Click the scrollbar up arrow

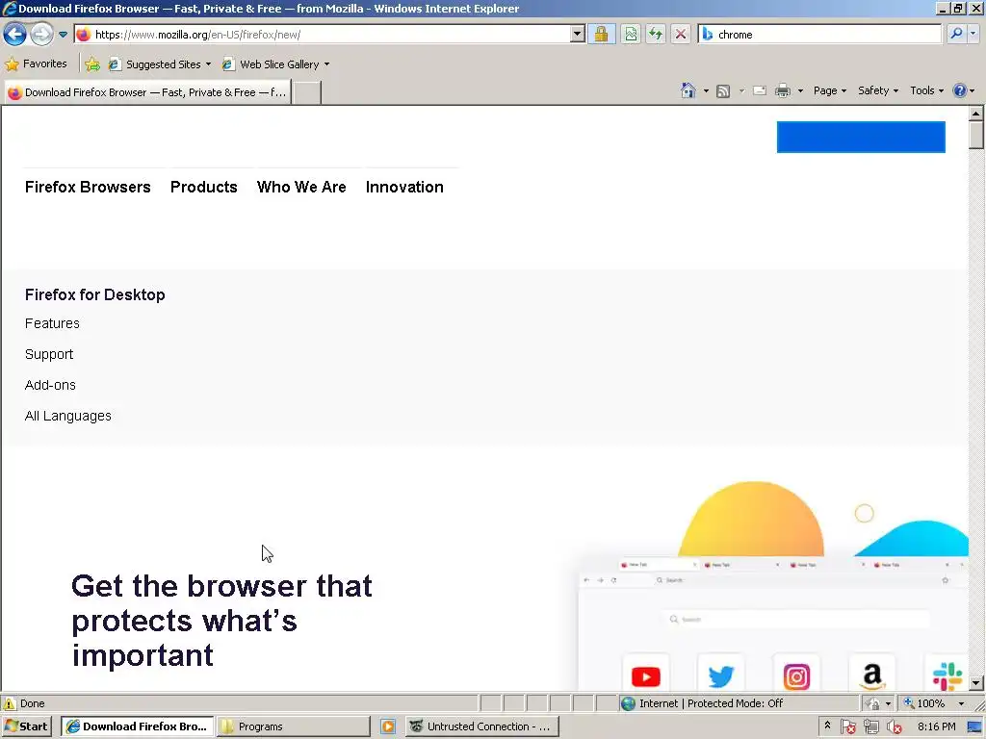pyautogui.click(x=976, y=114)
